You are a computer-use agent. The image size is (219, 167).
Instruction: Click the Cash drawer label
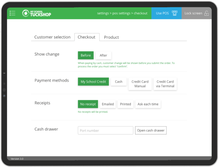coord(46,129)
